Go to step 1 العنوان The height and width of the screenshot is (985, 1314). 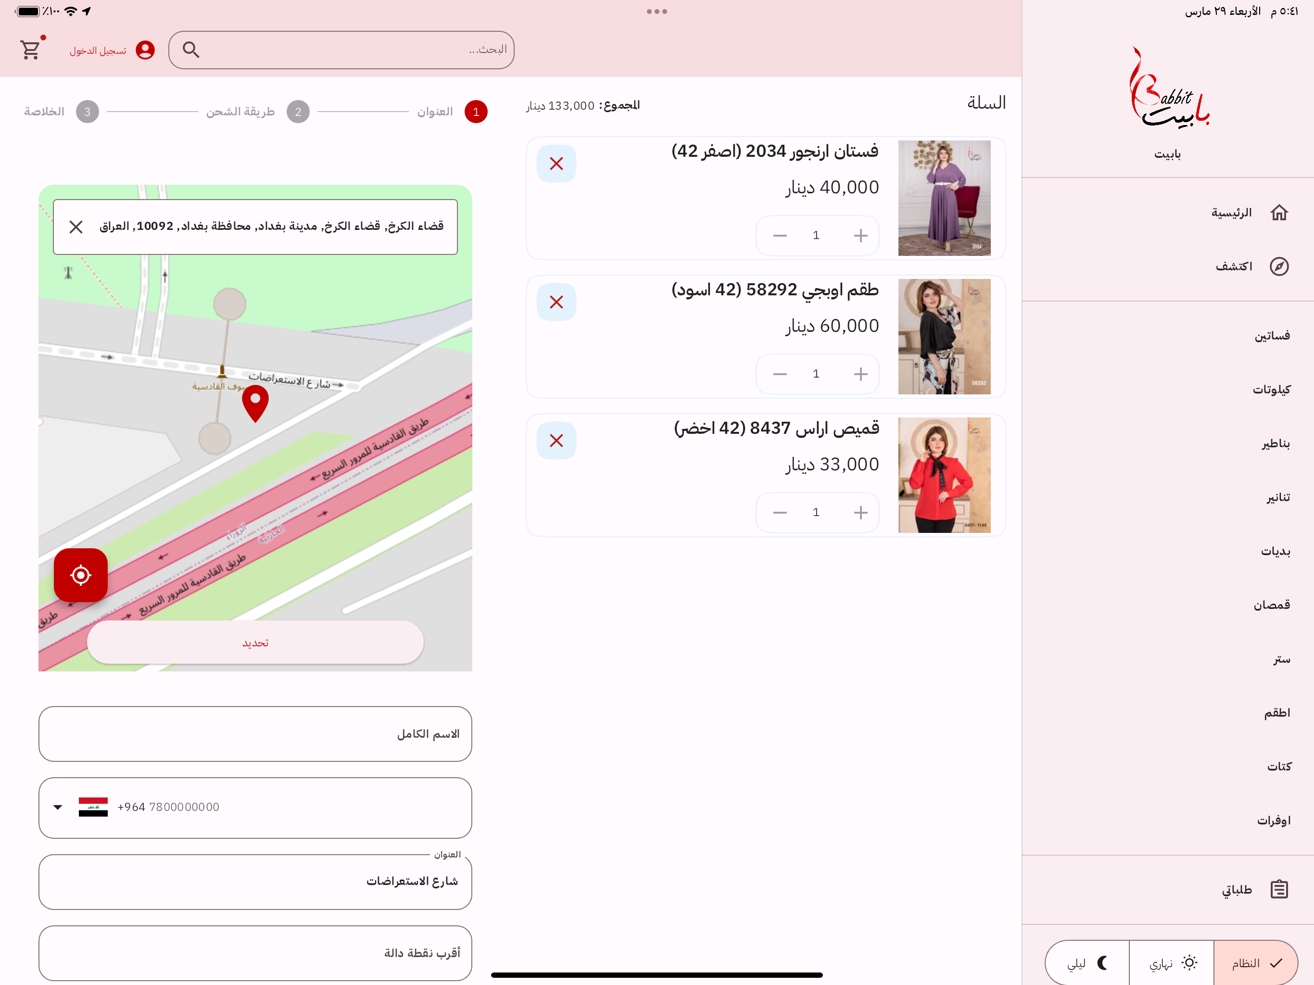[x=453, y=112]
